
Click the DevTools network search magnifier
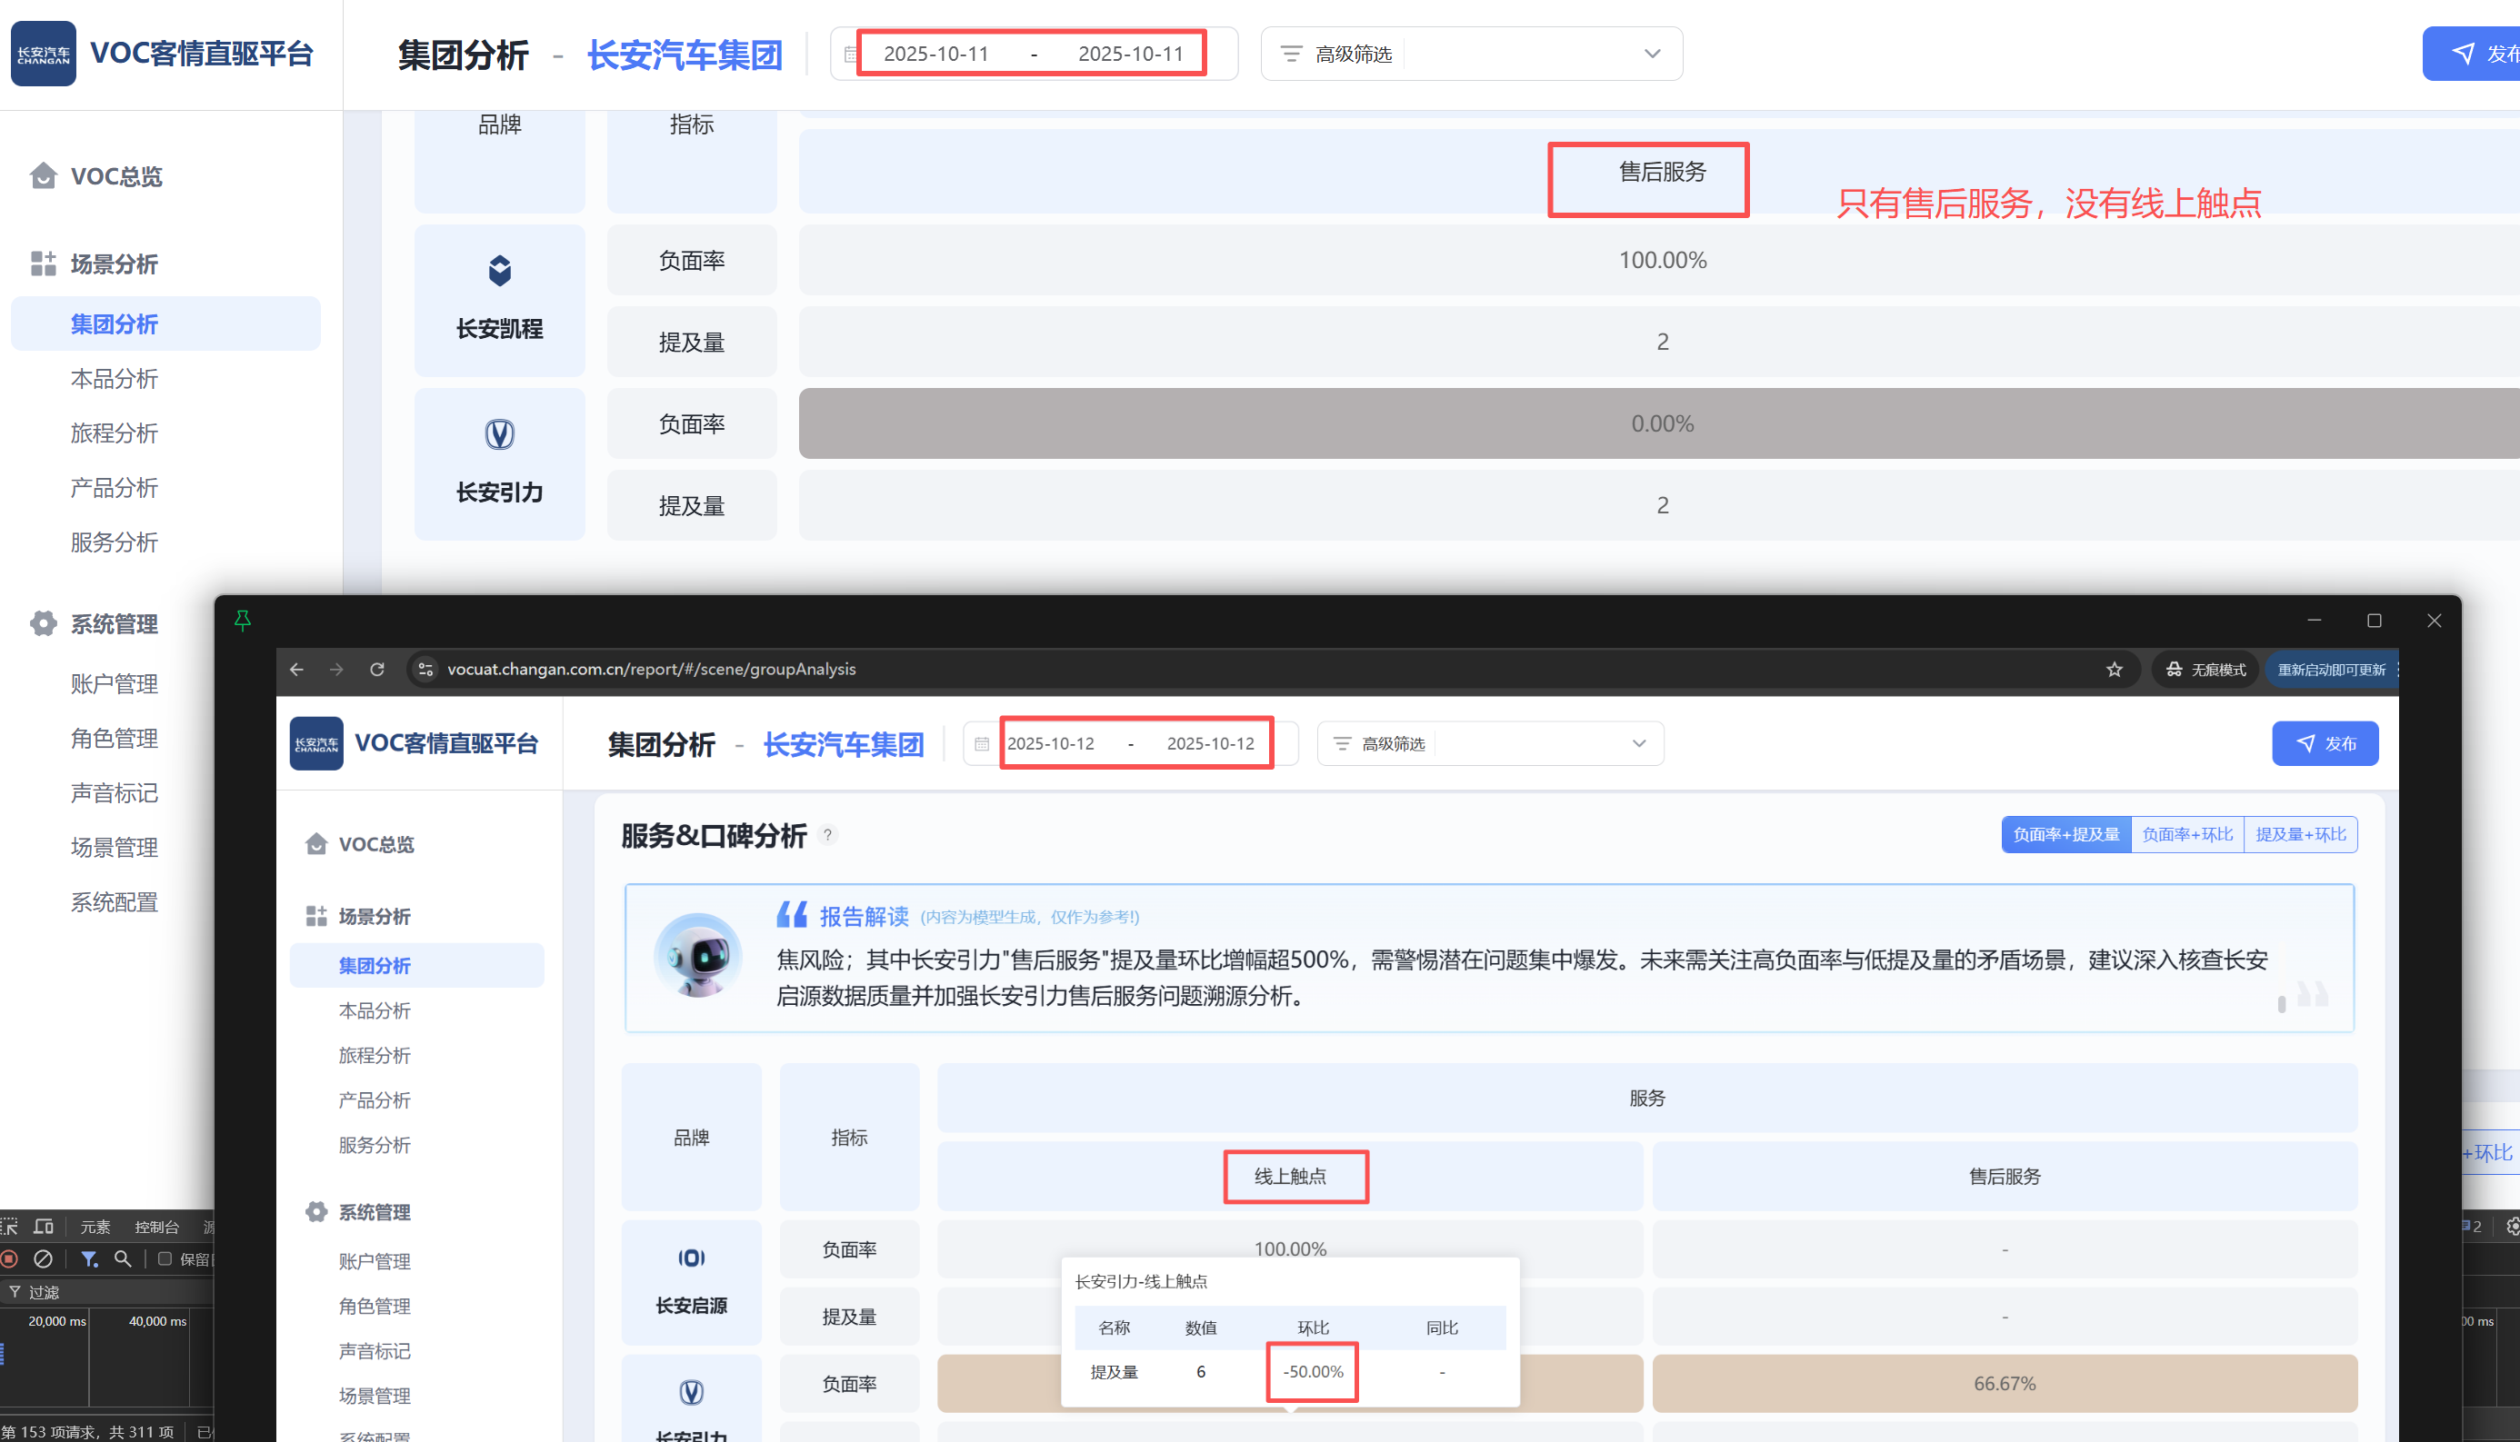point(123,1258)
